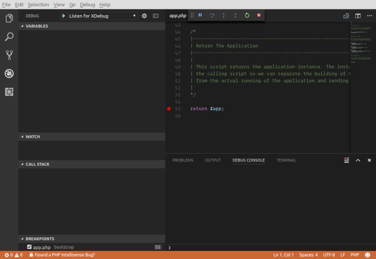Viewport: 376px width, 259px height.
Task: Toggle the red breakpoint on line 55
Action: 169,109
